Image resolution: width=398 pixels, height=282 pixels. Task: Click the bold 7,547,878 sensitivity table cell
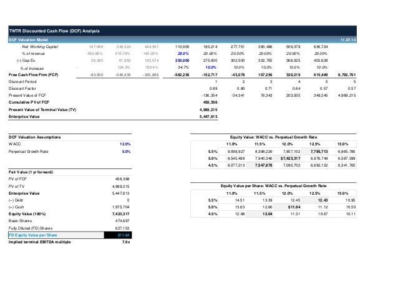click(264, 165)
